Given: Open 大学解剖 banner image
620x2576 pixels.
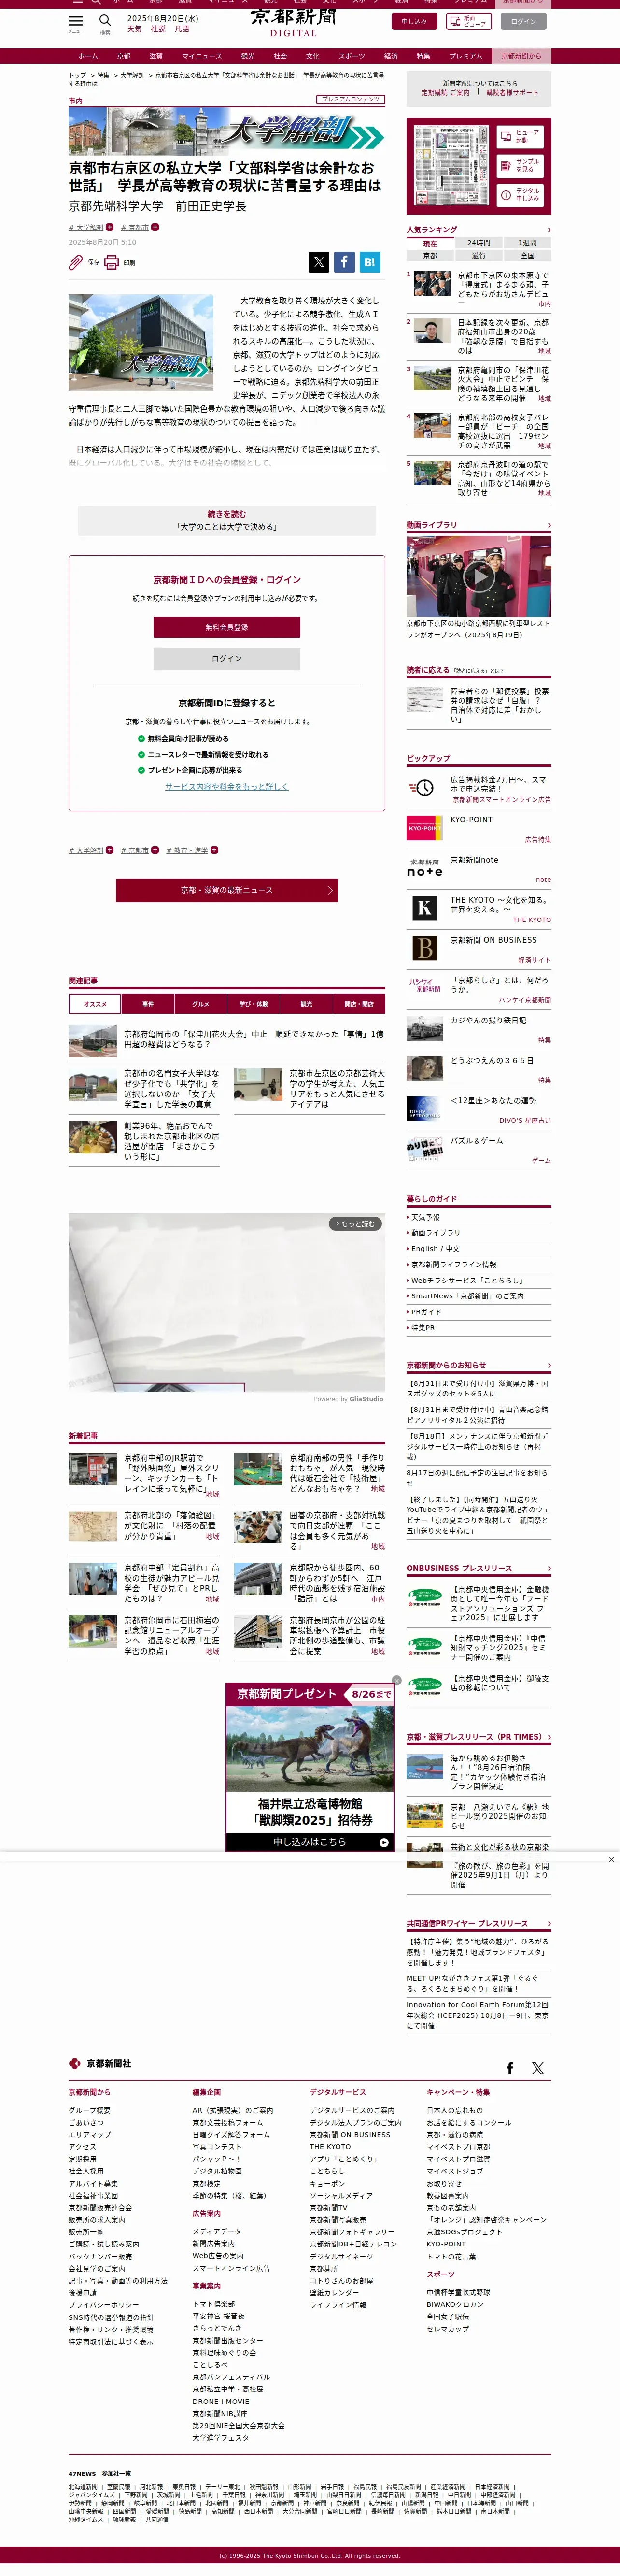Looking at the screenshot, I should pyautogui.click(x=227, y=130).
